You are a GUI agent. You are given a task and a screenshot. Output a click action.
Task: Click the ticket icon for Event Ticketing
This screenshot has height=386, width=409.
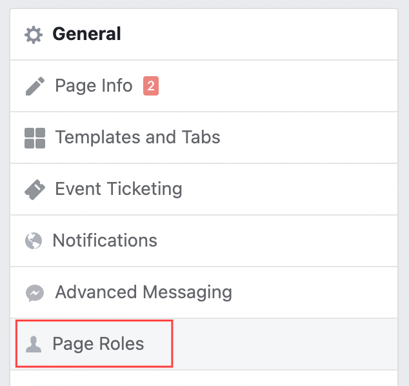(x=35, y=189)
